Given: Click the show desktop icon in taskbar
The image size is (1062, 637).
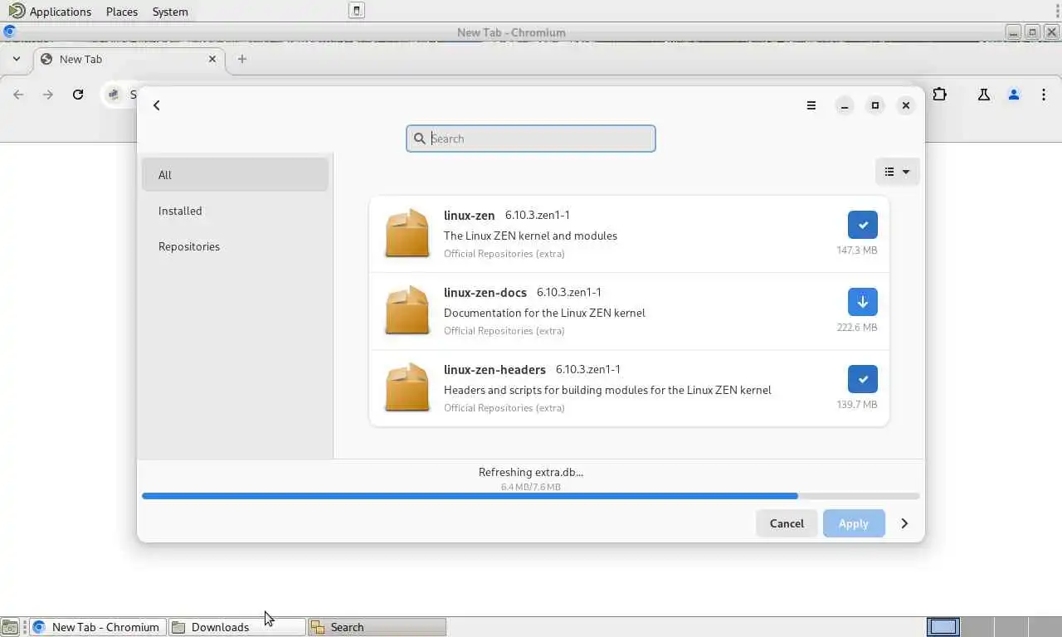Looking at the screenshot, I should click(10, 627).
